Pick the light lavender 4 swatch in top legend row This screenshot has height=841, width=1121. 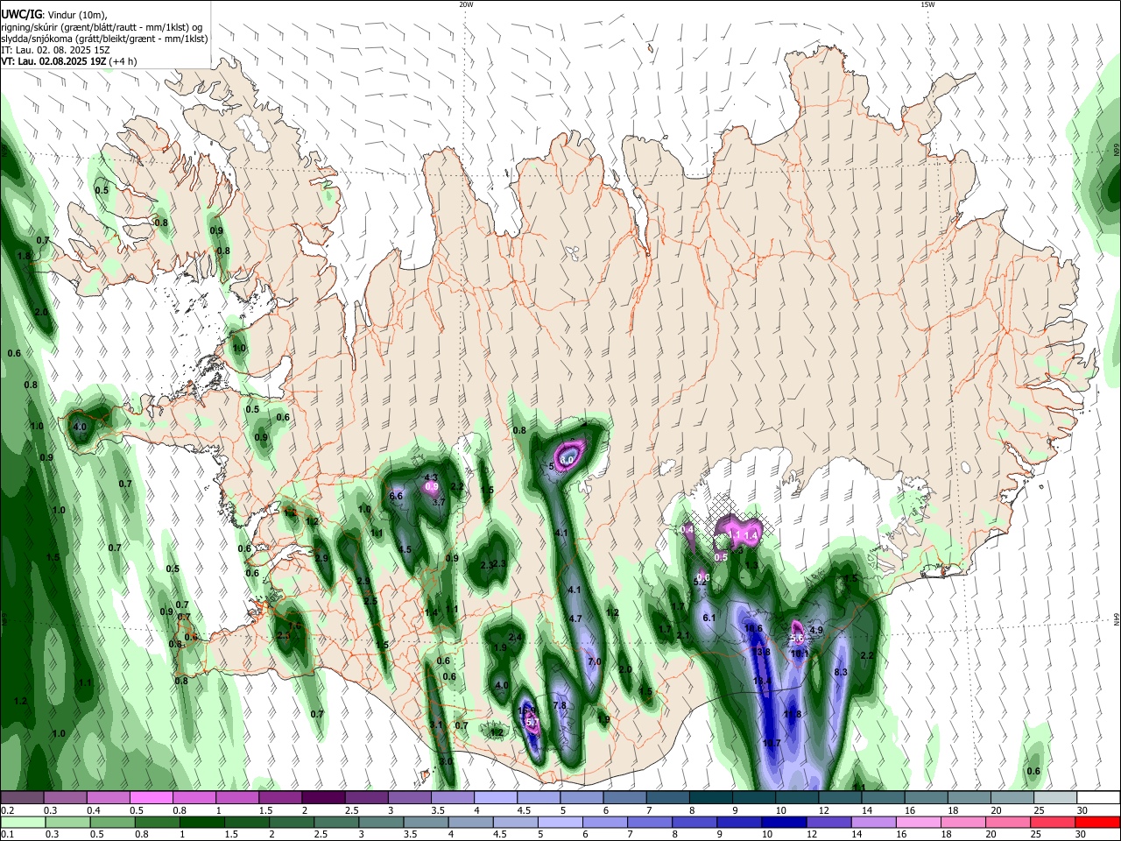tap(495, 797)
